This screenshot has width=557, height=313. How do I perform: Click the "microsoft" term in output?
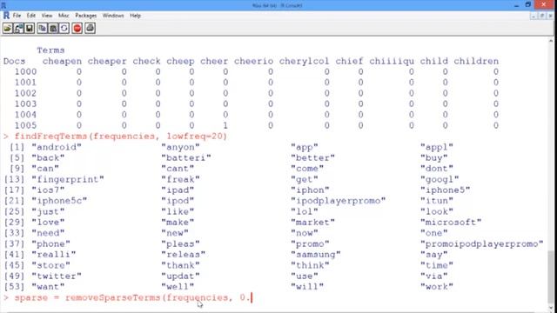tap(451, 223)
